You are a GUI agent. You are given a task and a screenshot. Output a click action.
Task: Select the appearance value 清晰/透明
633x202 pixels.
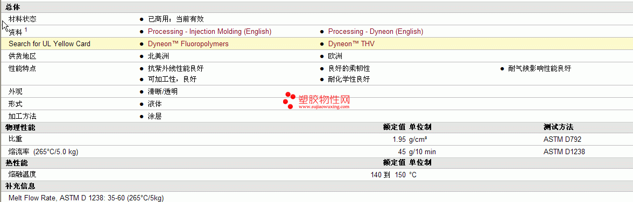(163, 91)
